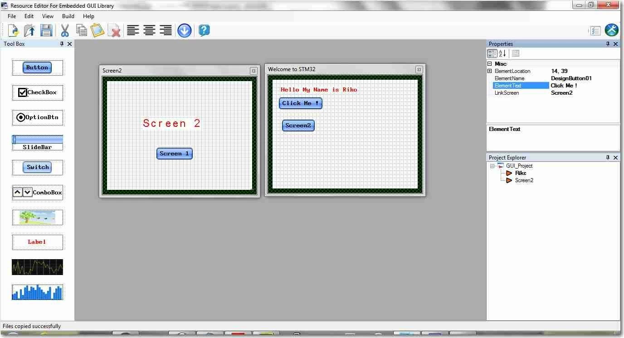
Task: Click the 'Click Me !' button on the form
Action: pyautogui.click(x=301, y=103)
